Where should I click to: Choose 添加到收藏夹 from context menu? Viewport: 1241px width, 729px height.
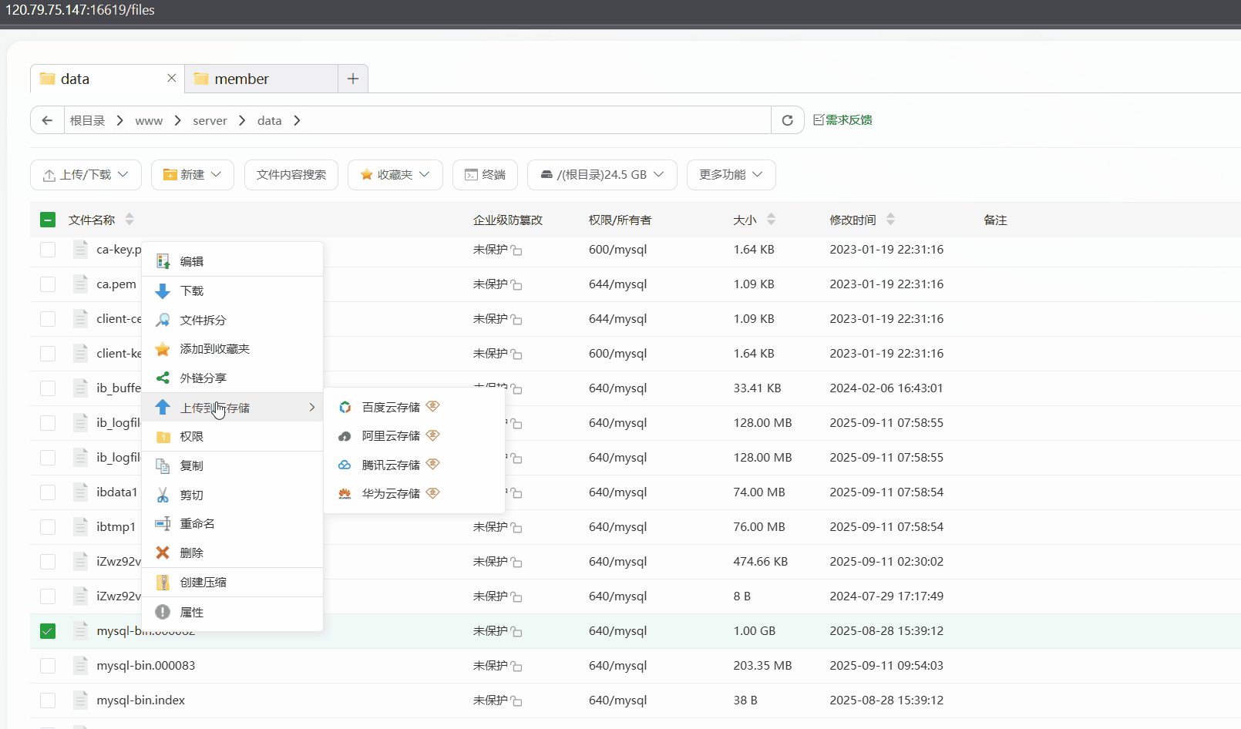coord(232,349)
